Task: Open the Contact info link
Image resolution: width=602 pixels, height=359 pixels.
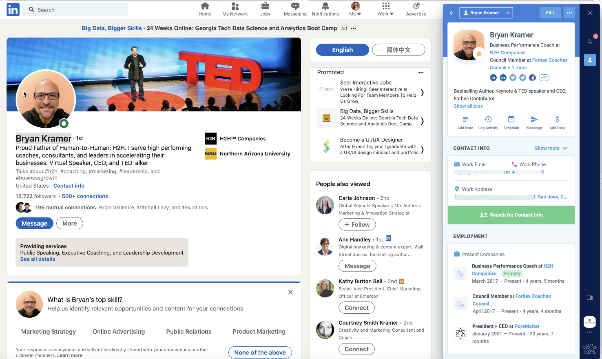Action: pos(69,186)
